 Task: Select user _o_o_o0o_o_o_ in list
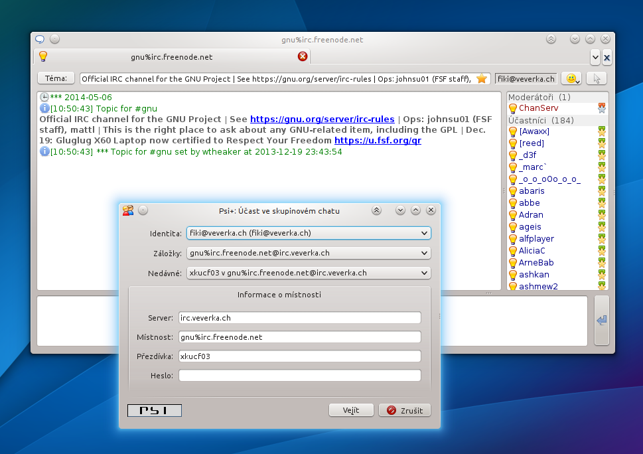tap(557, 179)
